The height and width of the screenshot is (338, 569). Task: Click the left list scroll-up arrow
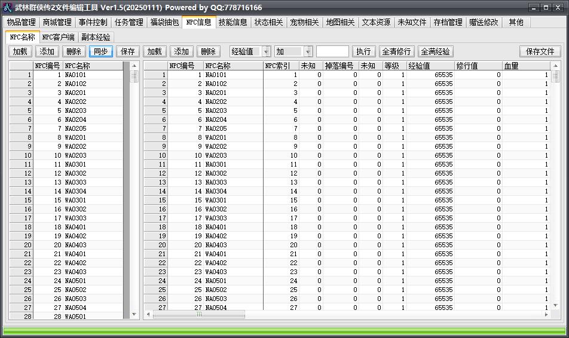coord(134,66)
